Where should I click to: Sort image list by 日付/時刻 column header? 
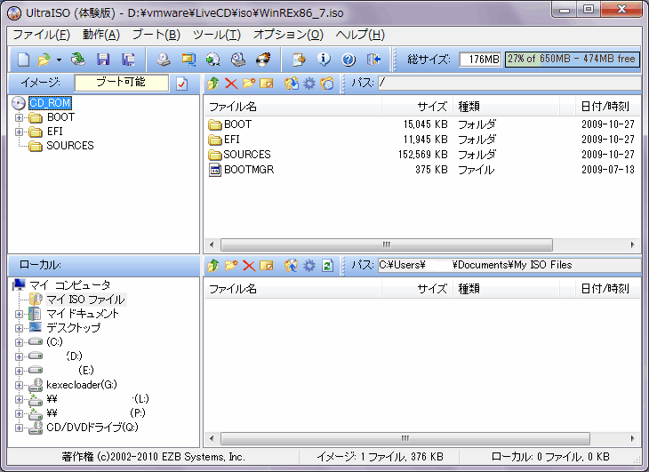[x=608, y=107]
